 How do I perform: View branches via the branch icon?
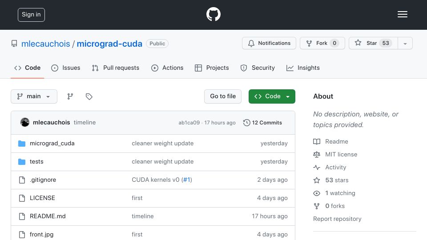point(70,96)
